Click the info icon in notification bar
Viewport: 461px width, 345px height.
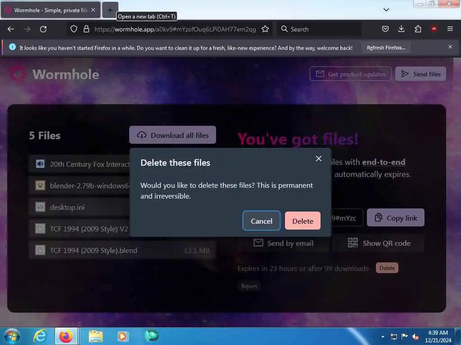coord(12,47)
